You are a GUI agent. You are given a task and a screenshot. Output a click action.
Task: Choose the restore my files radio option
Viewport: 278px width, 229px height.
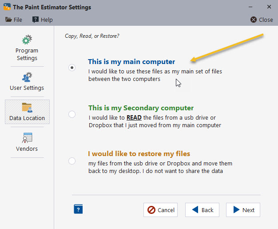pyautogui.click(x=72, y=161)
